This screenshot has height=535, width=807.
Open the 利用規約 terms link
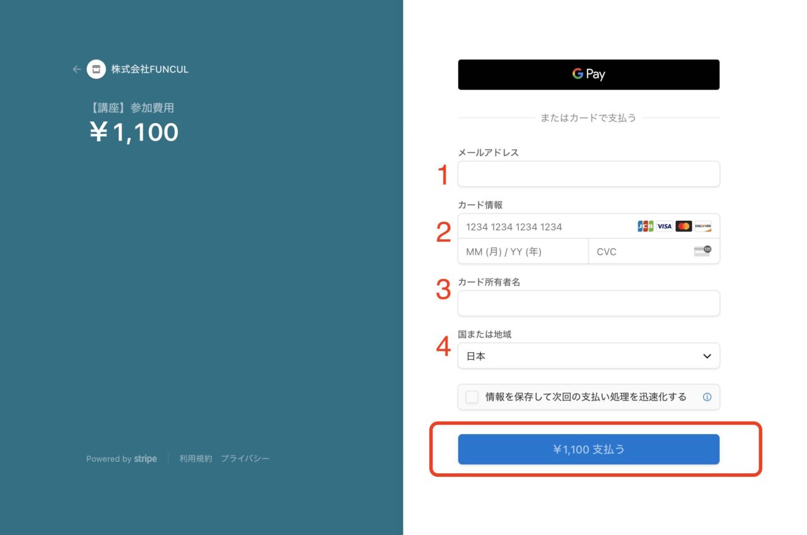195,459
